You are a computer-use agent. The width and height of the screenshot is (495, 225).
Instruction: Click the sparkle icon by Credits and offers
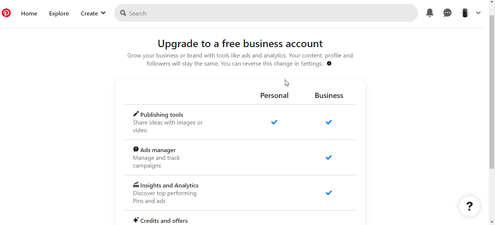(x=136, y=220)
